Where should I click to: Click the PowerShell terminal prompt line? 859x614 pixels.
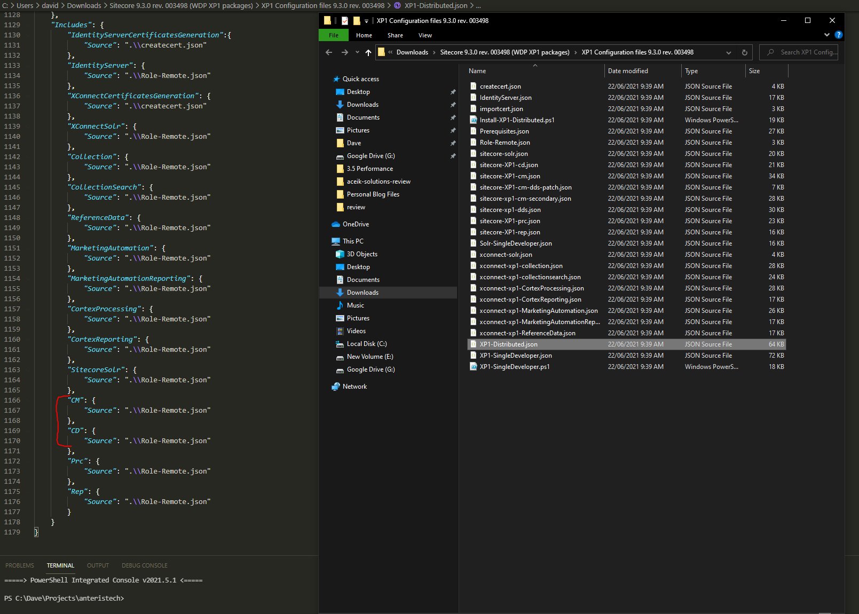click(64, 599)
